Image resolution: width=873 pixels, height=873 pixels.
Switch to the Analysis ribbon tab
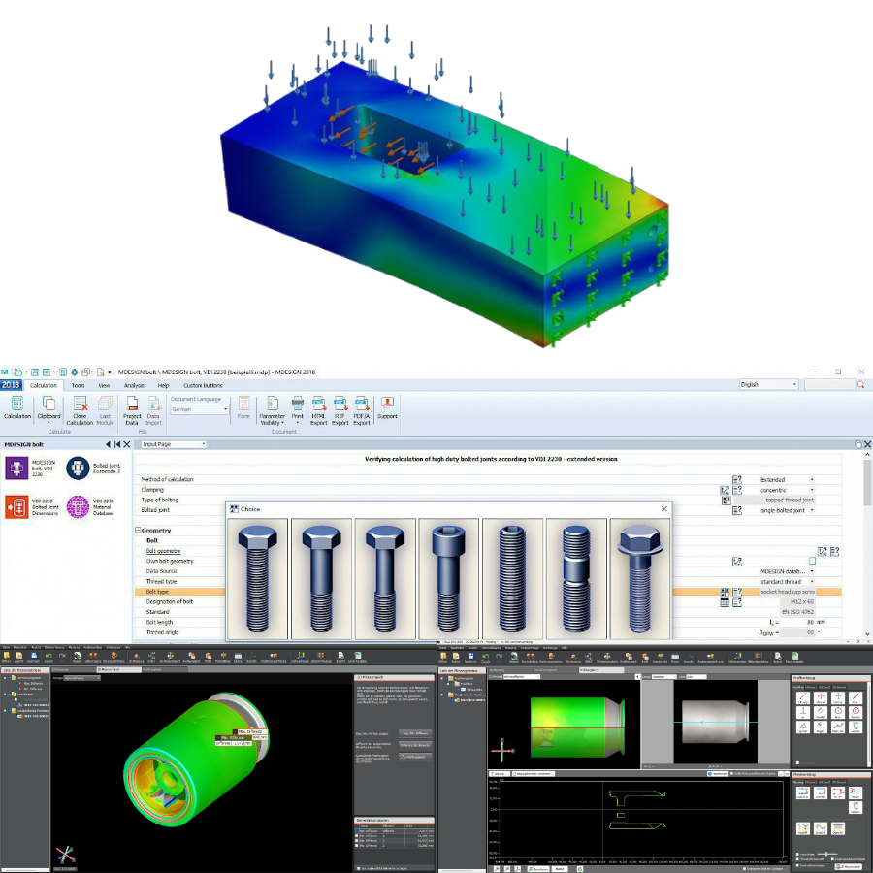[x=134, y=385]
